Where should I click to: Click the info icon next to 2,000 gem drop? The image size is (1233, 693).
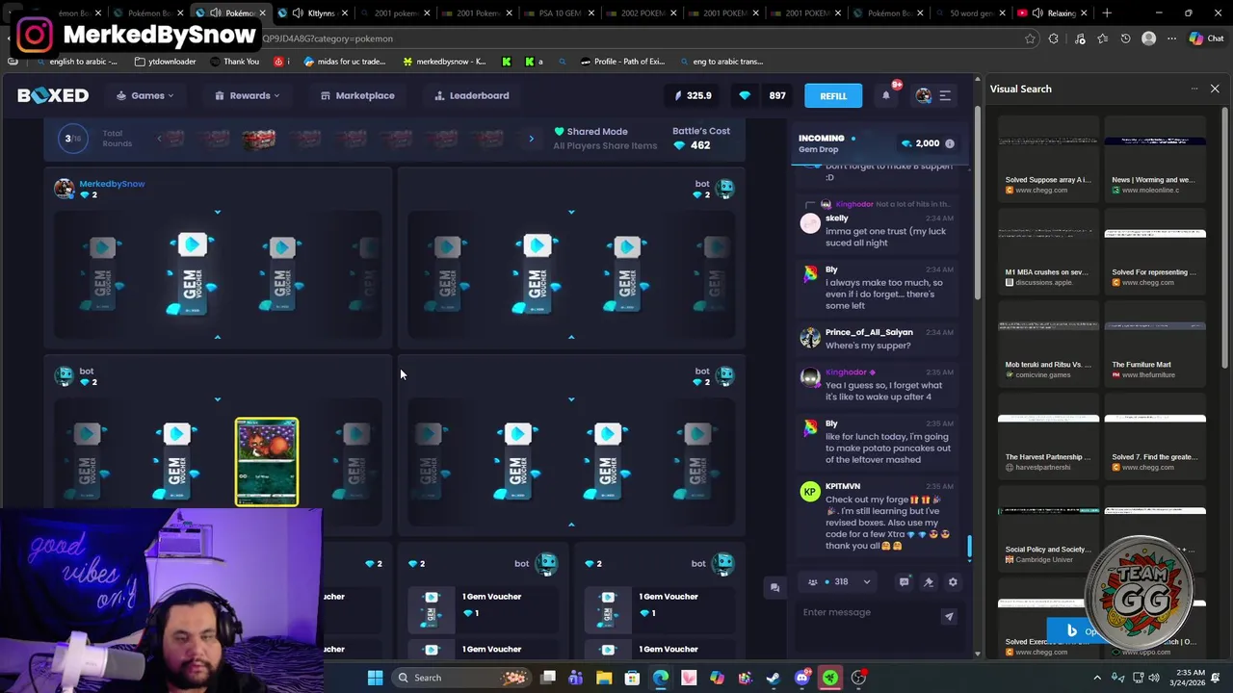click(x=949, y=143)
